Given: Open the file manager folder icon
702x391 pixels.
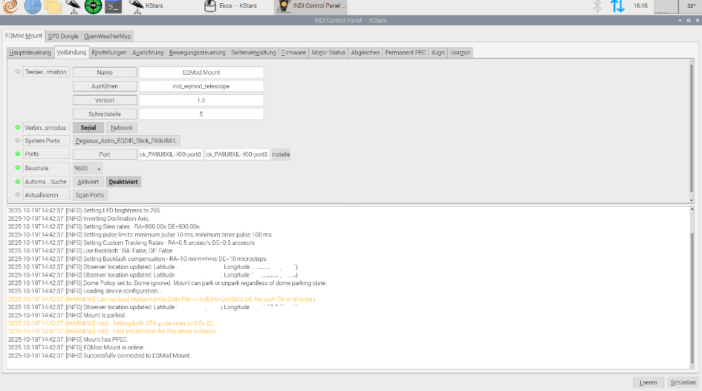Looking at the screenshot, I should [53, 6].
